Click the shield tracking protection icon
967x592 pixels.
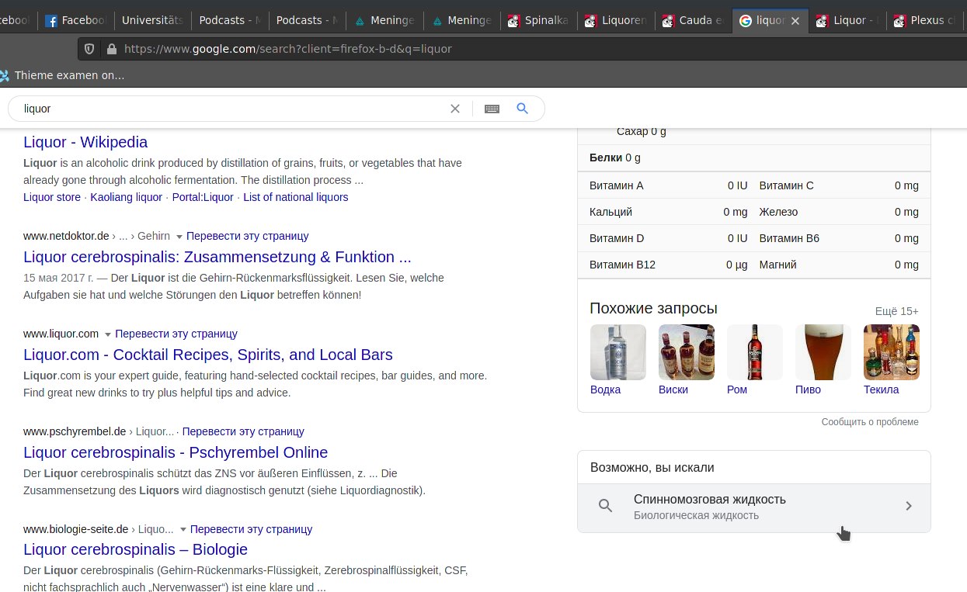coord(89,49)
